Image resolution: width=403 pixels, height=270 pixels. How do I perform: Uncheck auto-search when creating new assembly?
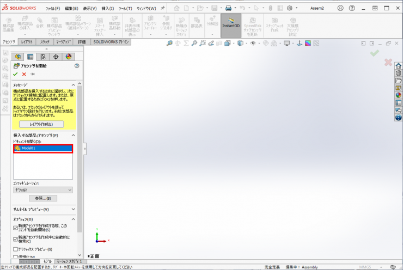point(16,238)
